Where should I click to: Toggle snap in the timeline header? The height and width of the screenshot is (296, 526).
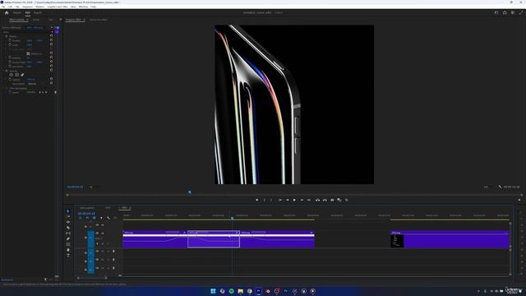[87, 218]
